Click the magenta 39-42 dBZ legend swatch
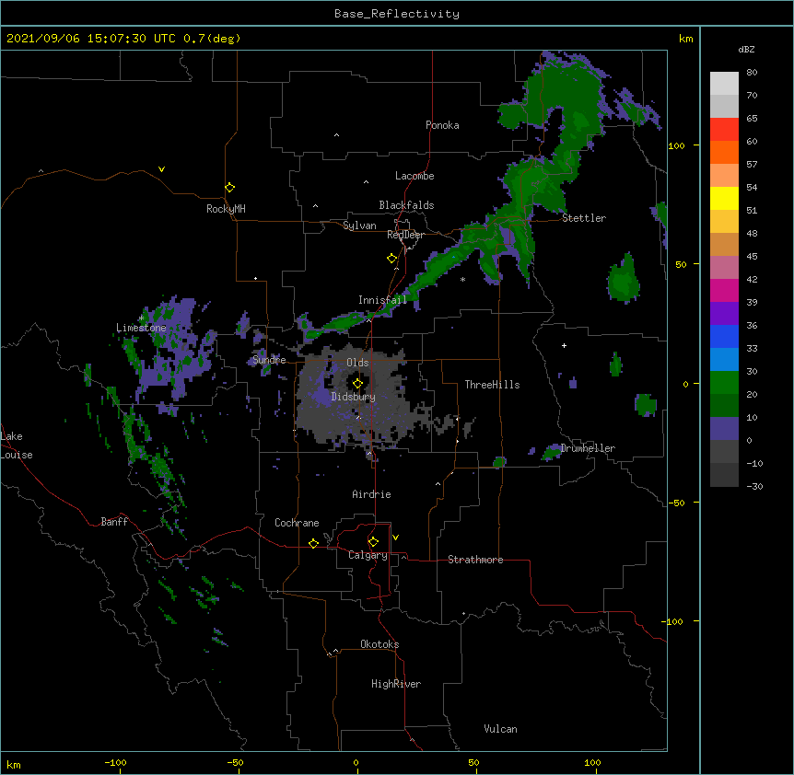Viewport: 794px width, 775px height. pos(724,290)
